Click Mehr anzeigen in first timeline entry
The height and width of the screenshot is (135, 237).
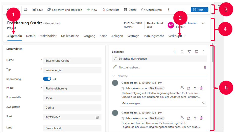(131, 103)
